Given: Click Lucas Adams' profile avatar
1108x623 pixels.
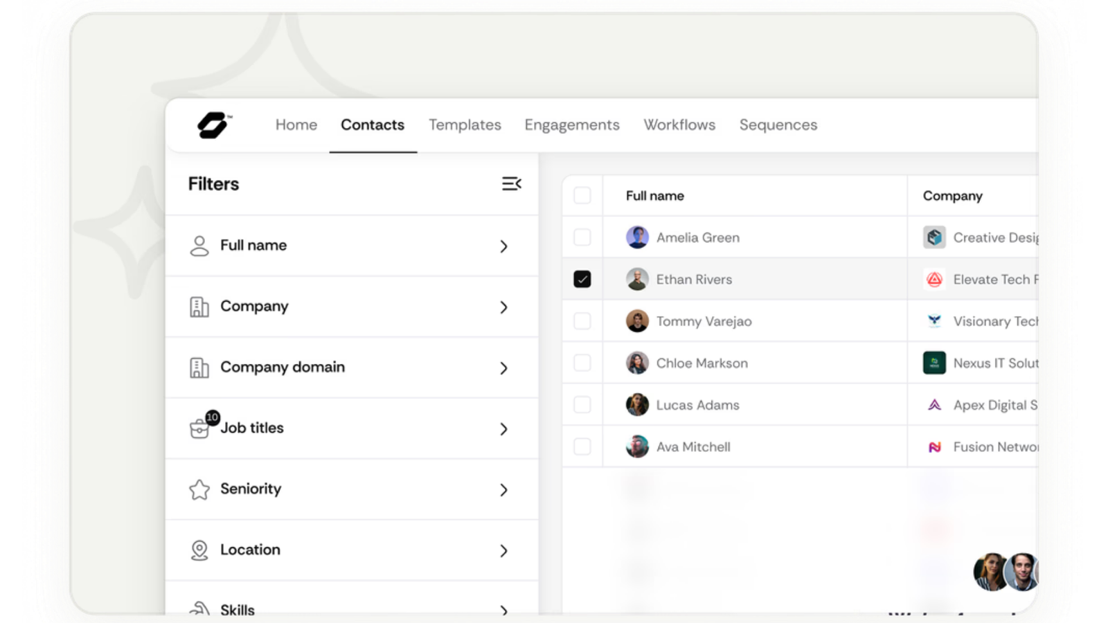Looking at the screenshot, I should (x=637, y=405).
